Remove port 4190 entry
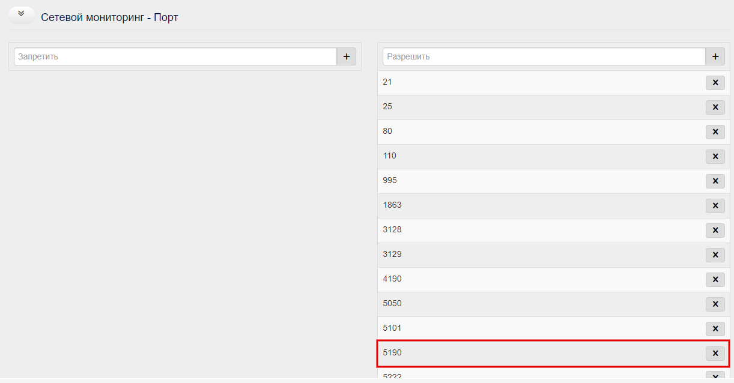 (715, 280)
